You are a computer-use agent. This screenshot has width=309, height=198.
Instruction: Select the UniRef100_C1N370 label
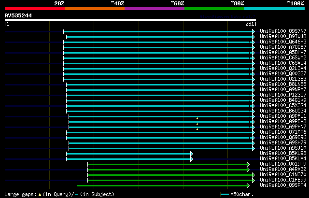point(283,175)
